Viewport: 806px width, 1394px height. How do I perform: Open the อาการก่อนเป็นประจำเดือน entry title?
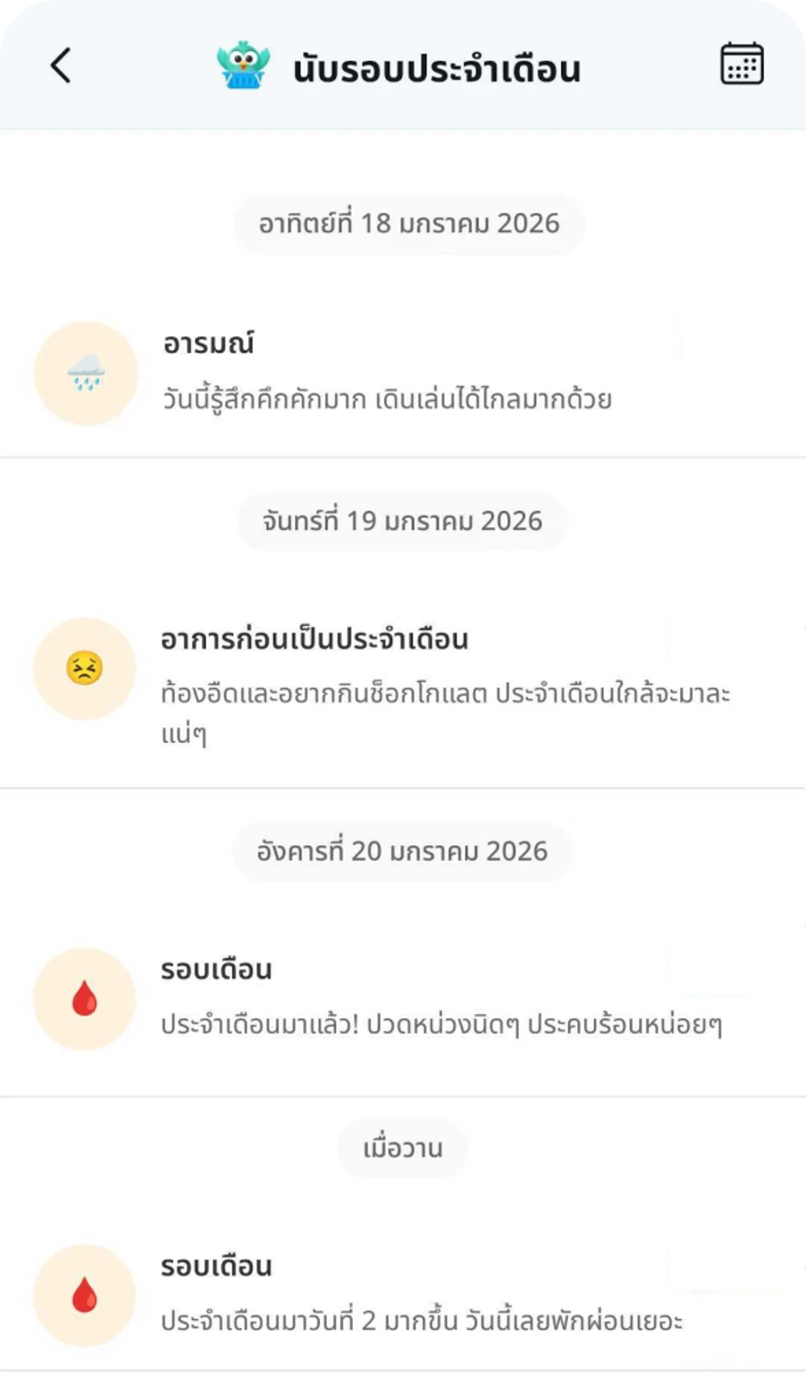point(314,640)
